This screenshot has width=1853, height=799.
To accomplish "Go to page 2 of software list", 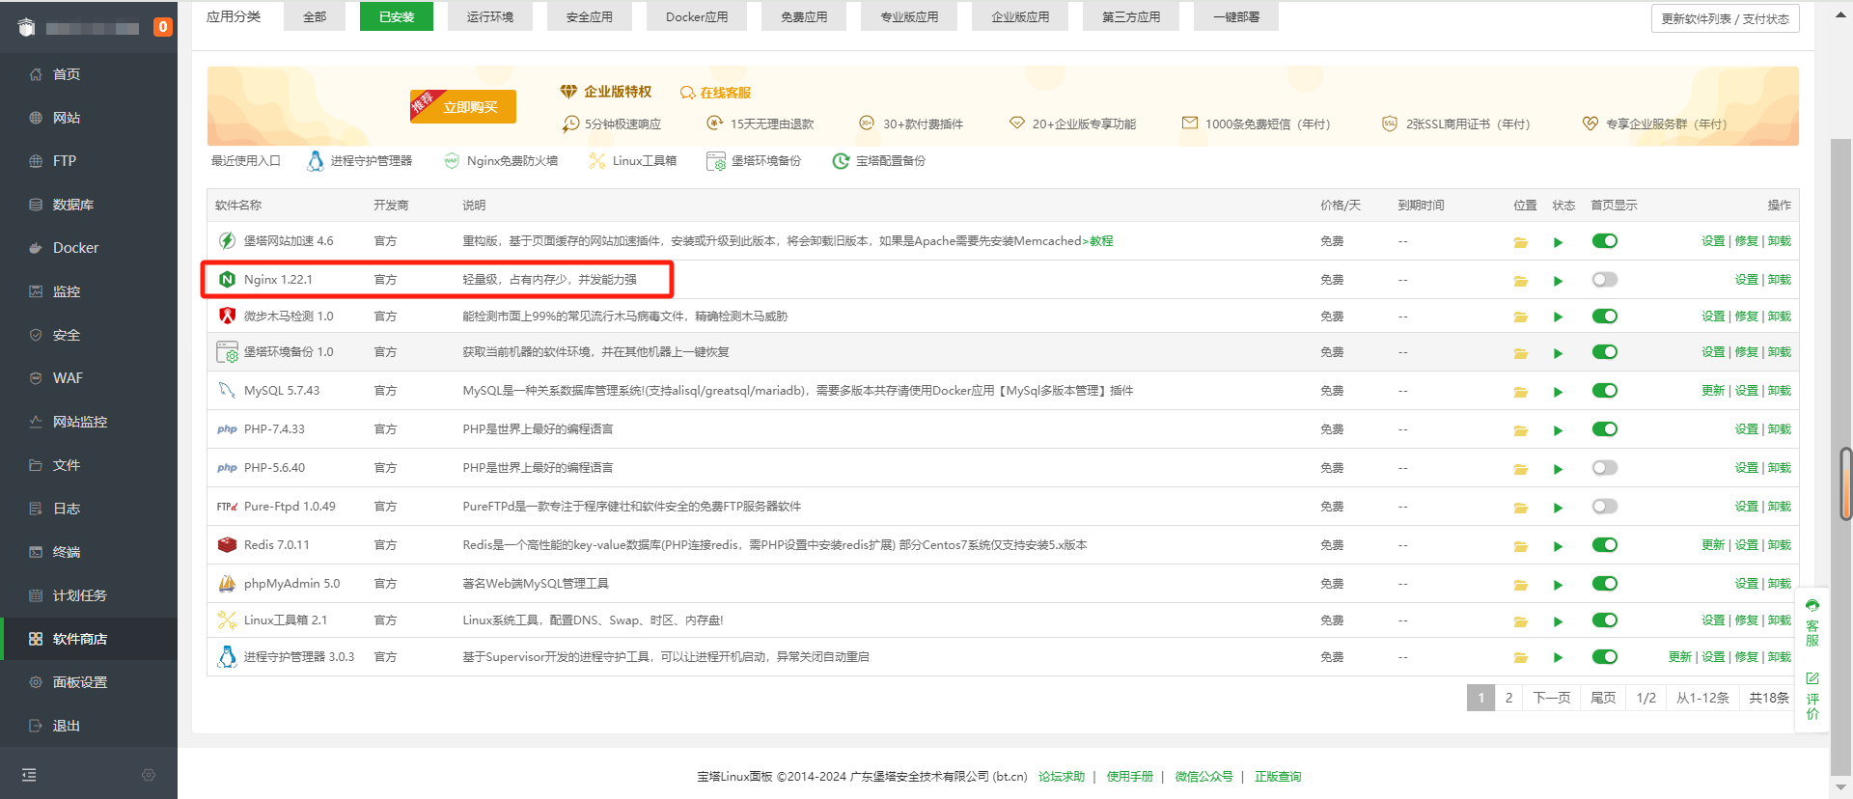I will (x=1509, y=698).
